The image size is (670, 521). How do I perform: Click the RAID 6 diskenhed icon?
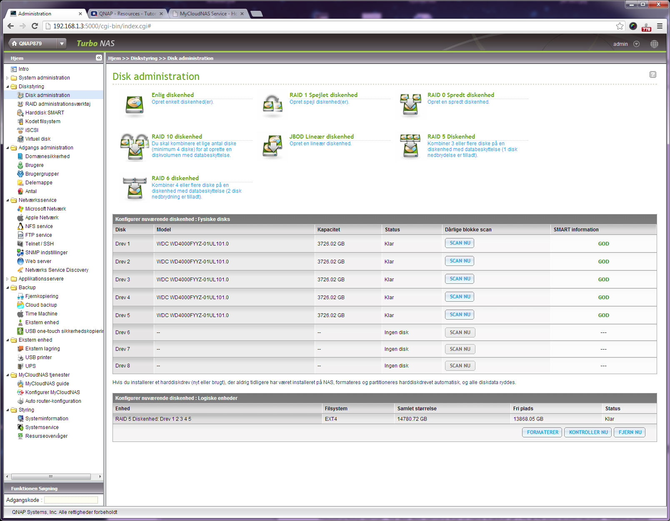pos(134,188)
